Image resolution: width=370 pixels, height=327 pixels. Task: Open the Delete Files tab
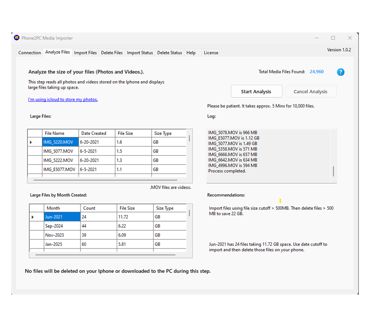112,53
